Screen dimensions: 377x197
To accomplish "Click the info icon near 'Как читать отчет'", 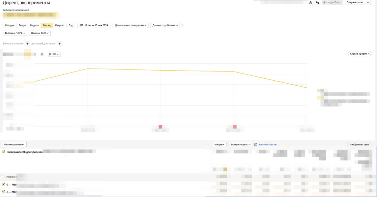I will [x=256, y=145].
